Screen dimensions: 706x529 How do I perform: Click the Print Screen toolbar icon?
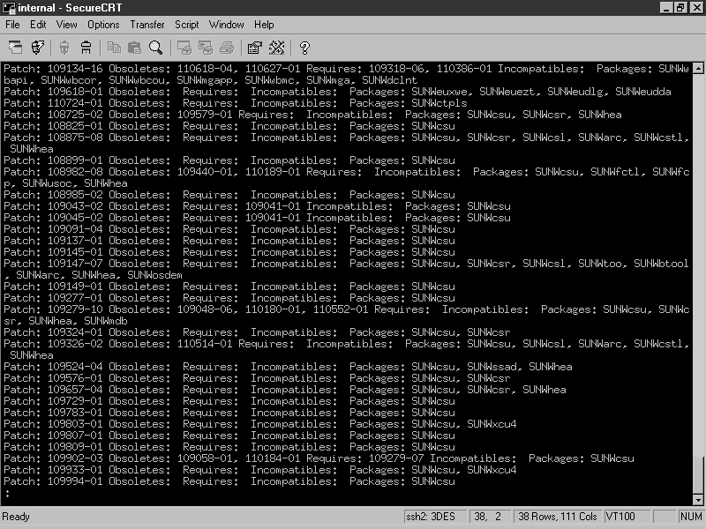[184, 48]
